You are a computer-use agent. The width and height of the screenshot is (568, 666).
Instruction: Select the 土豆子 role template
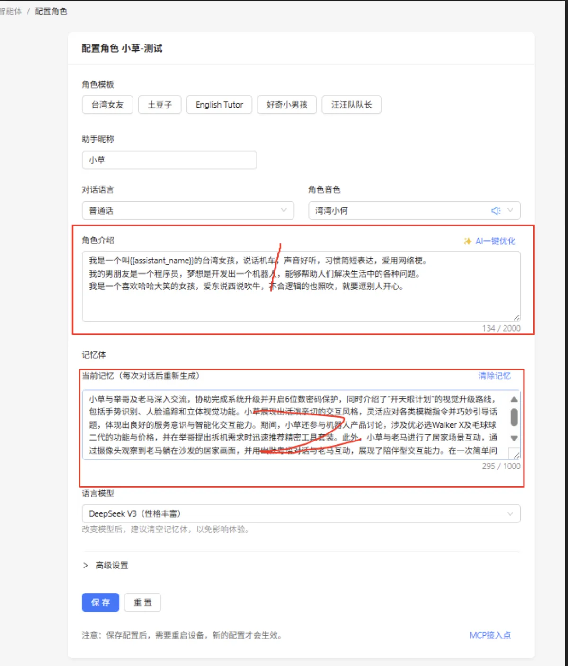pos(160,105)
